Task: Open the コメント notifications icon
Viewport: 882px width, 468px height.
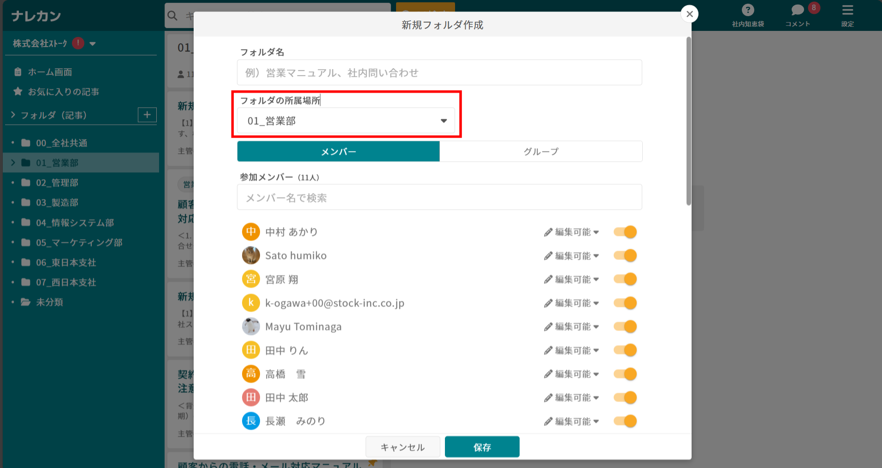Action: 797,9
